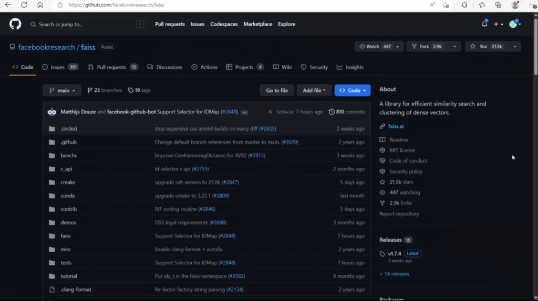
Task: Open the Add file dropdown
Action: 314,90
